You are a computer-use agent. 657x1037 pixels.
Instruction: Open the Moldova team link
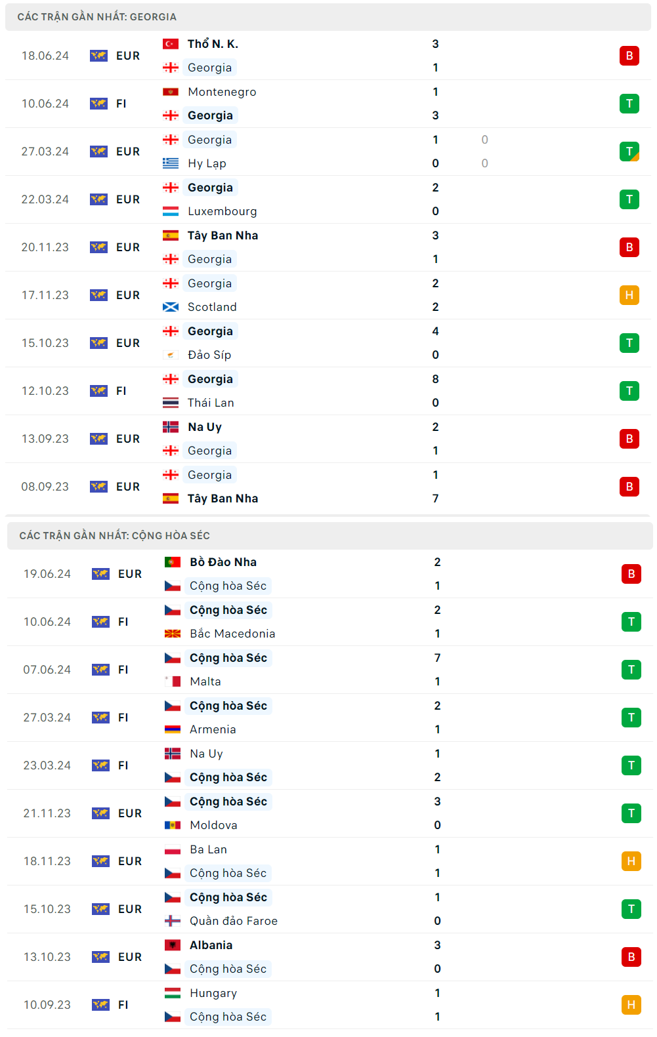coord(213,825)
